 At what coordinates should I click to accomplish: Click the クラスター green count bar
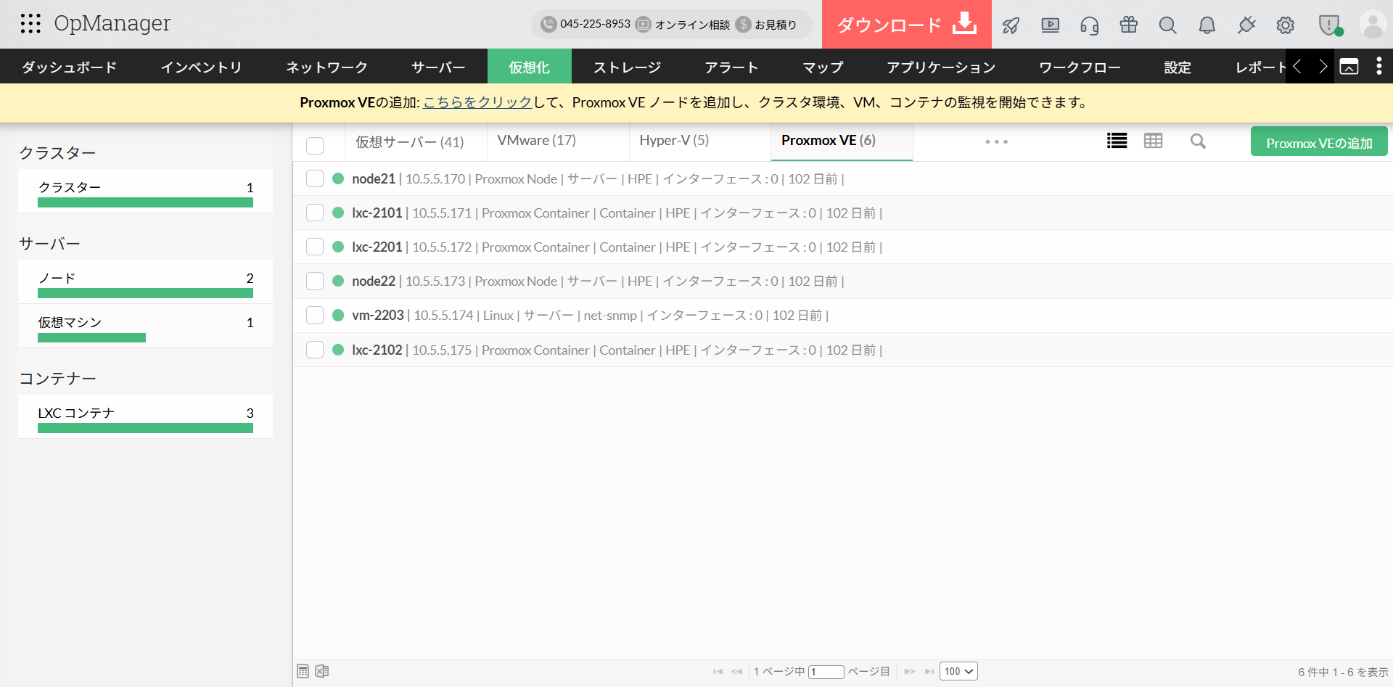pyautogui.click(x=145, y=203)
